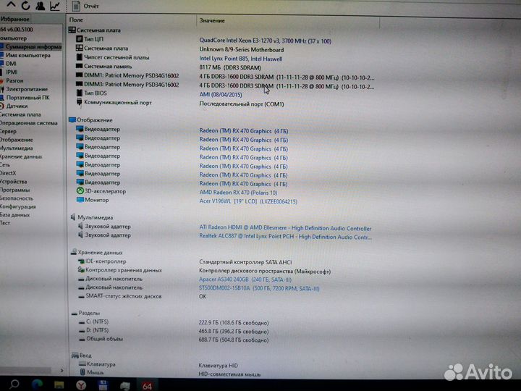Expand Устройства in left tree

click(x=14, y=182)
